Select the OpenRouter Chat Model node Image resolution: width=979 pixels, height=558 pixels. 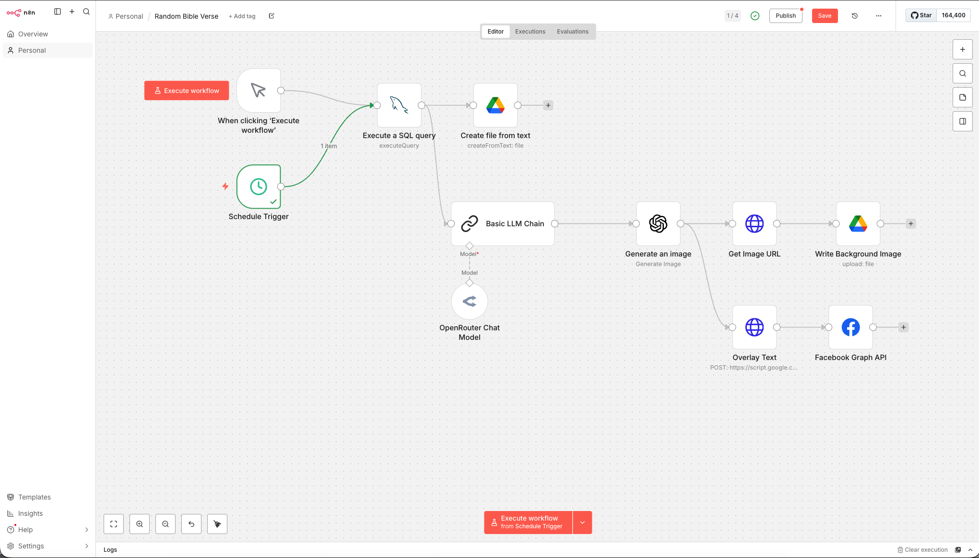[469, 301]
